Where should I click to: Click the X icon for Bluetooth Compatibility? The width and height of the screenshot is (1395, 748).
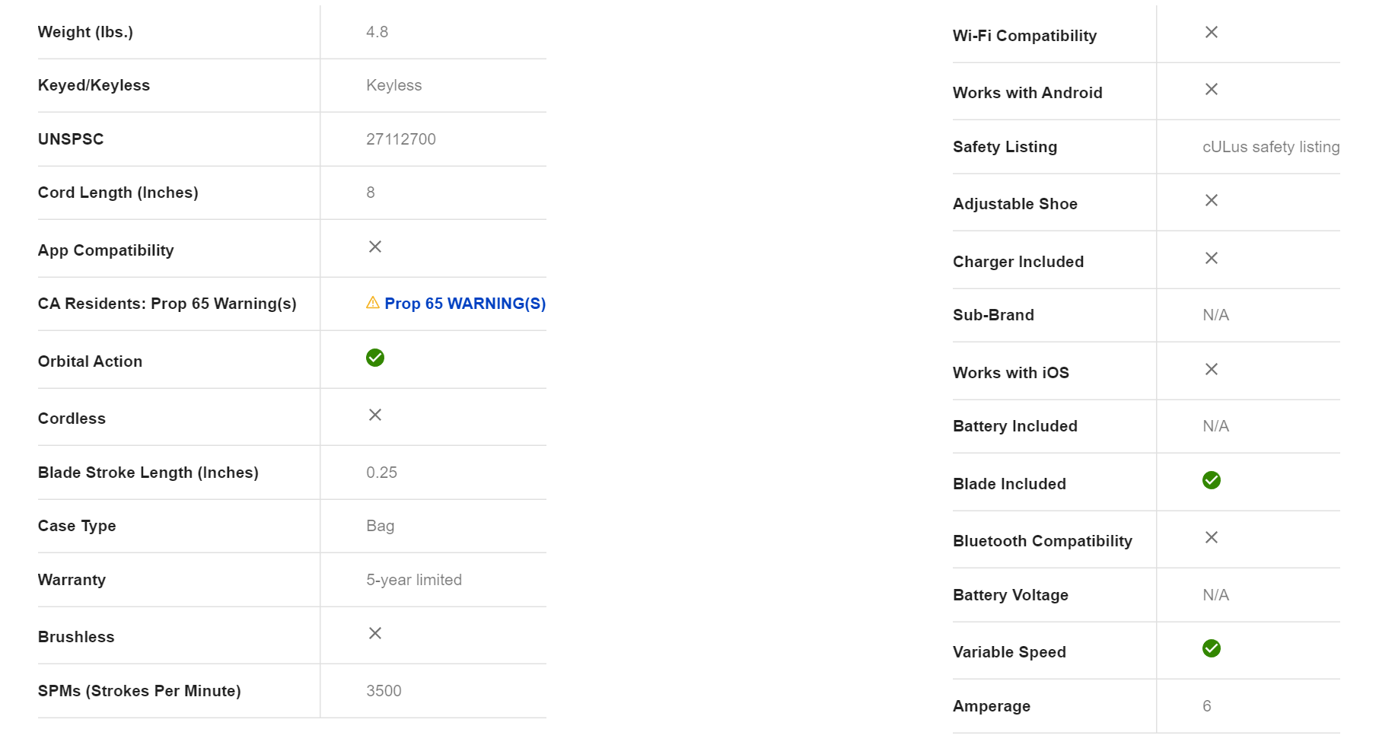(1212, 537)
